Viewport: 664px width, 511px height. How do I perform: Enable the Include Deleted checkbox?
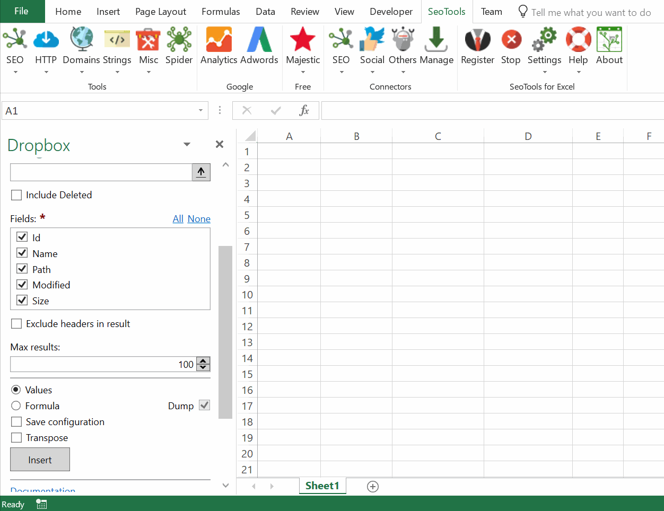click(16, 195)
